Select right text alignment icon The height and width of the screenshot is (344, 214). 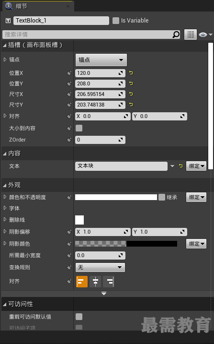pyautogui.click(x=109, y=282)
